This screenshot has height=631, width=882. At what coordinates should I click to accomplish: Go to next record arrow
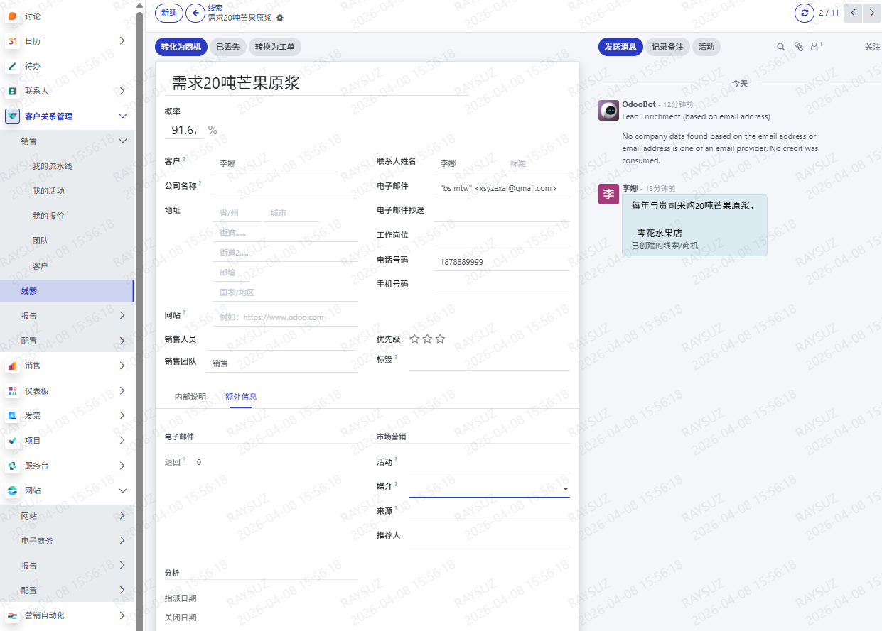(872, 13)
